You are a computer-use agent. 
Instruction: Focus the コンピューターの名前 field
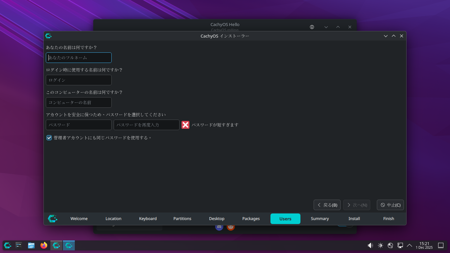coord(79,102)
